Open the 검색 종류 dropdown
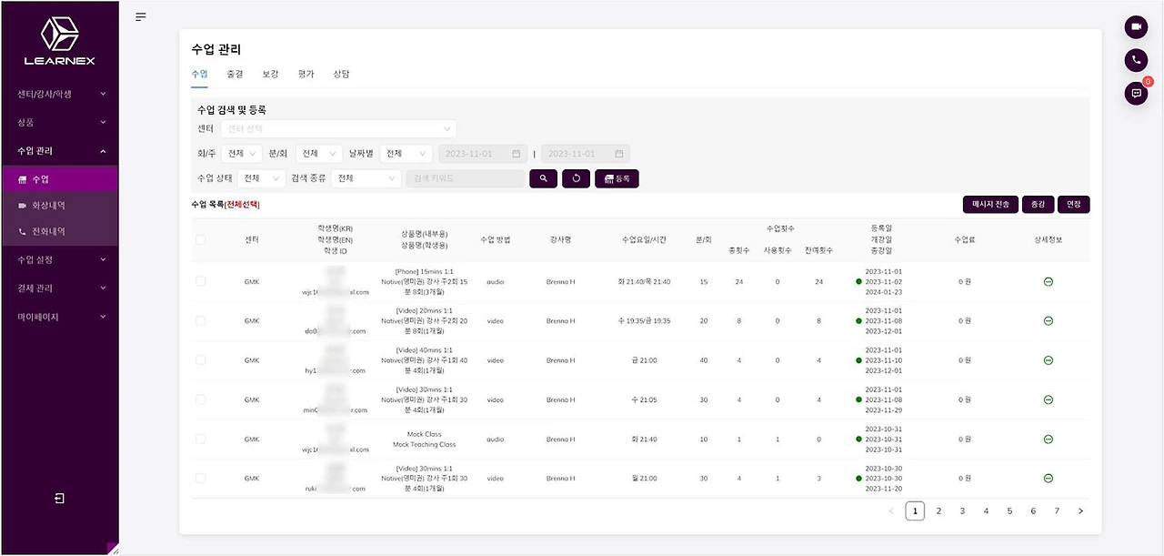The height and width of the screenshot is (556, 1164). click(x=366, y=178)
